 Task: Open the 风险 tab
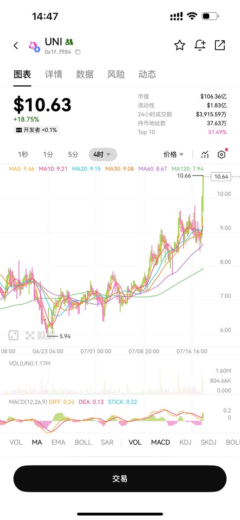coord(116,74)
